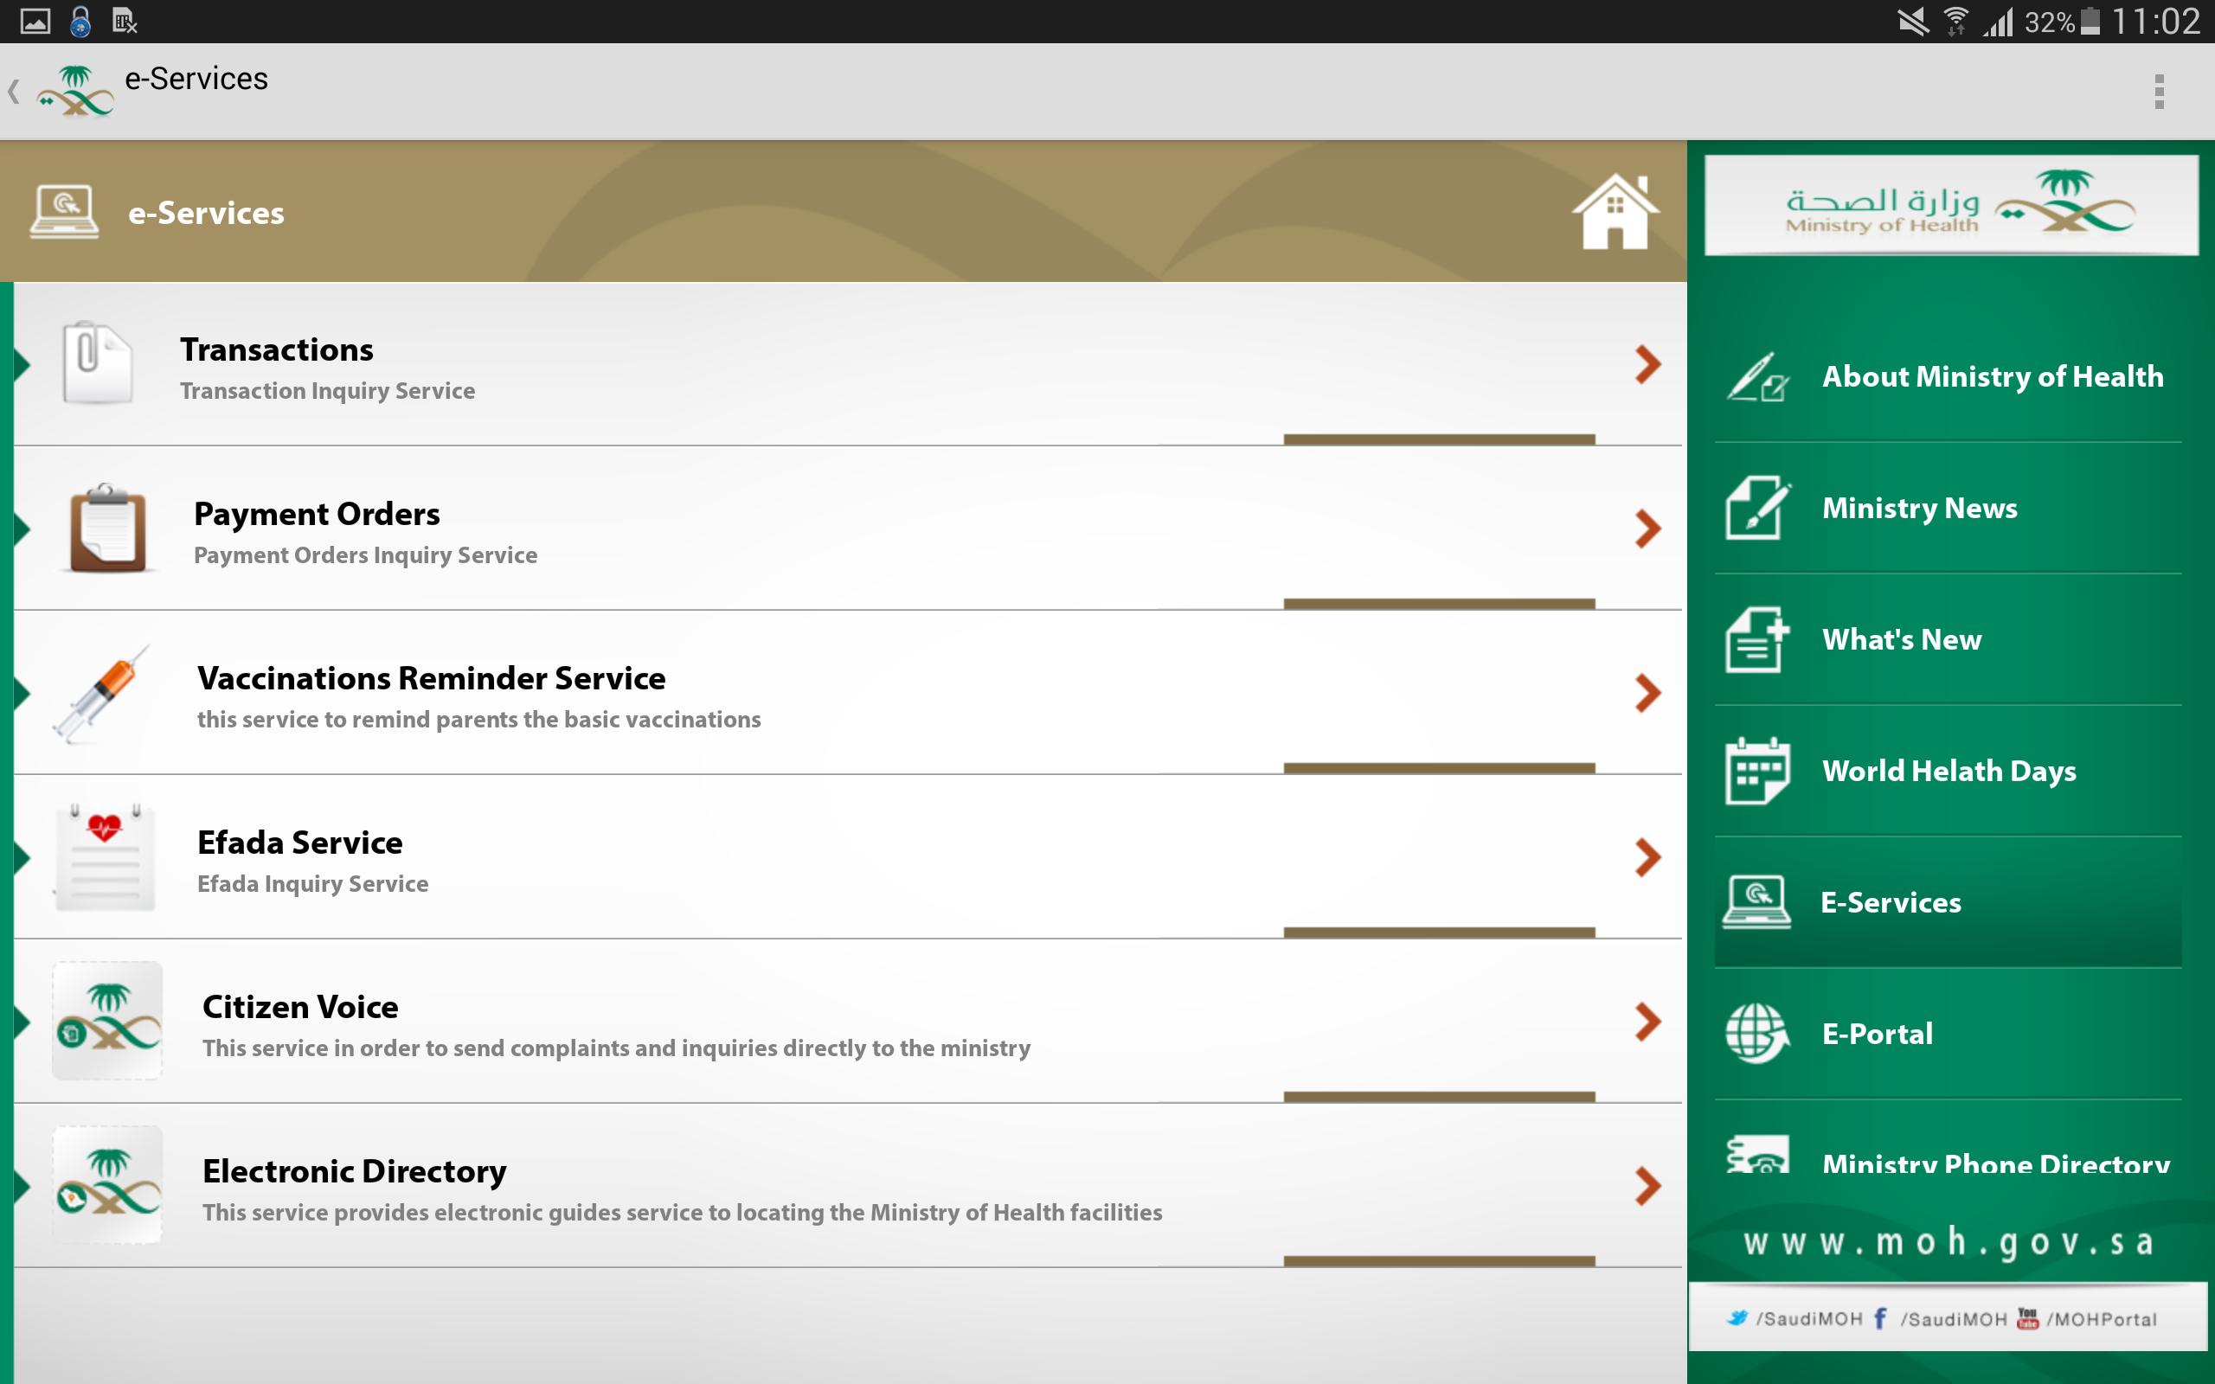Image resolution: width=2215 pixels, height=1384 pixels.
Task: Tap the vaccinations reminder description text
Action: [478, 720]
